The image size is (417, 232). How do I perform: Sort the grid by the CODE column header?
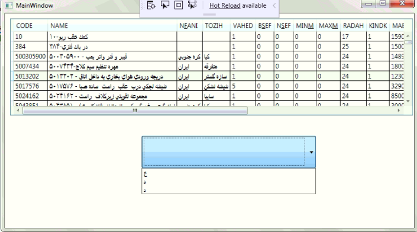point(30,26)
